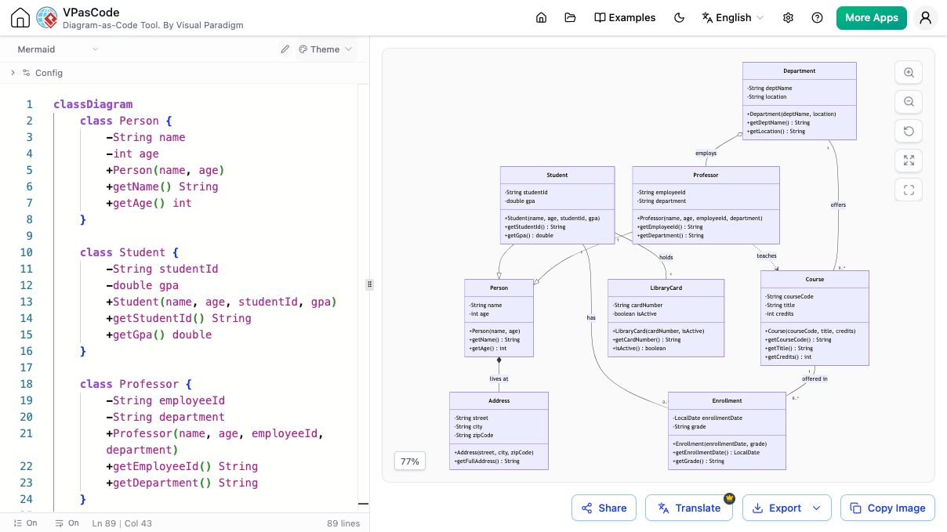Click the Share button
The image size is (947, 532).
(604, 508)
